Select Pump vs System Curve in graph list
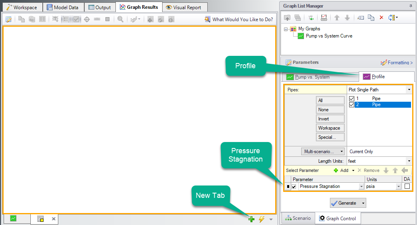The image size is (417, 225). tap(329, 36)
